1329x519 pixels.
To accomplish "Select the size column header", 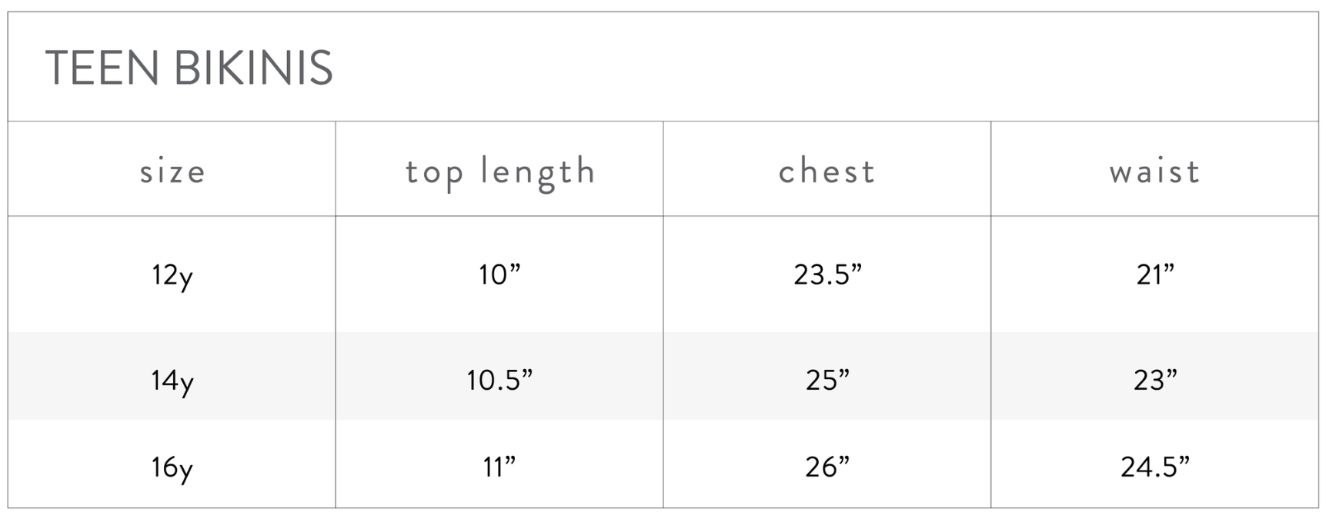I will pos(172,171).
